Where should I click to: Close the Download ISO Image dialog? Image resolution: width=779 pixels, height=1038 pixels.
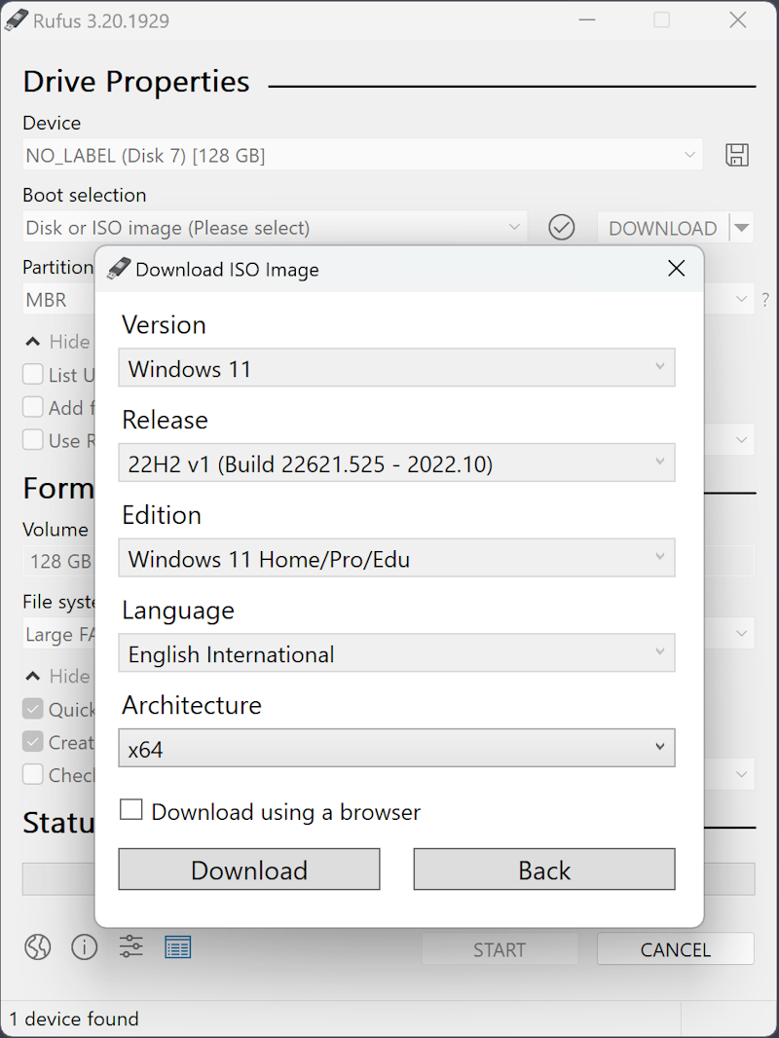tap(676, 269)
